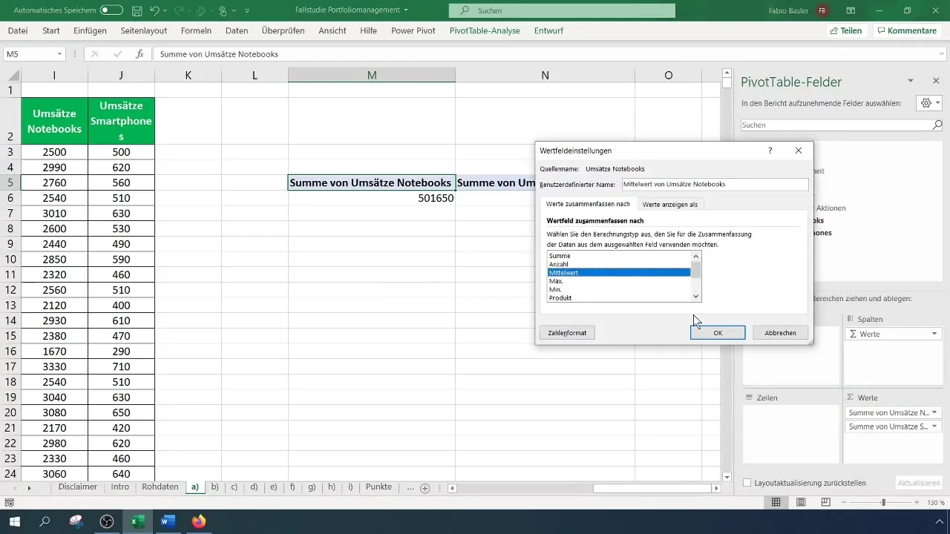
Task: Click the sheet navigation right arrow
Action: click(29, 488)
